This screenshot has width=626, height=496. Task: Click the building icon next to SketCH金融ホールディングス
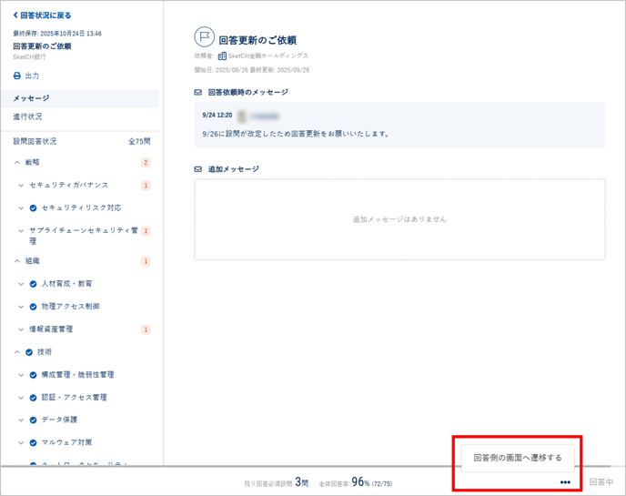tap(222, 56)
